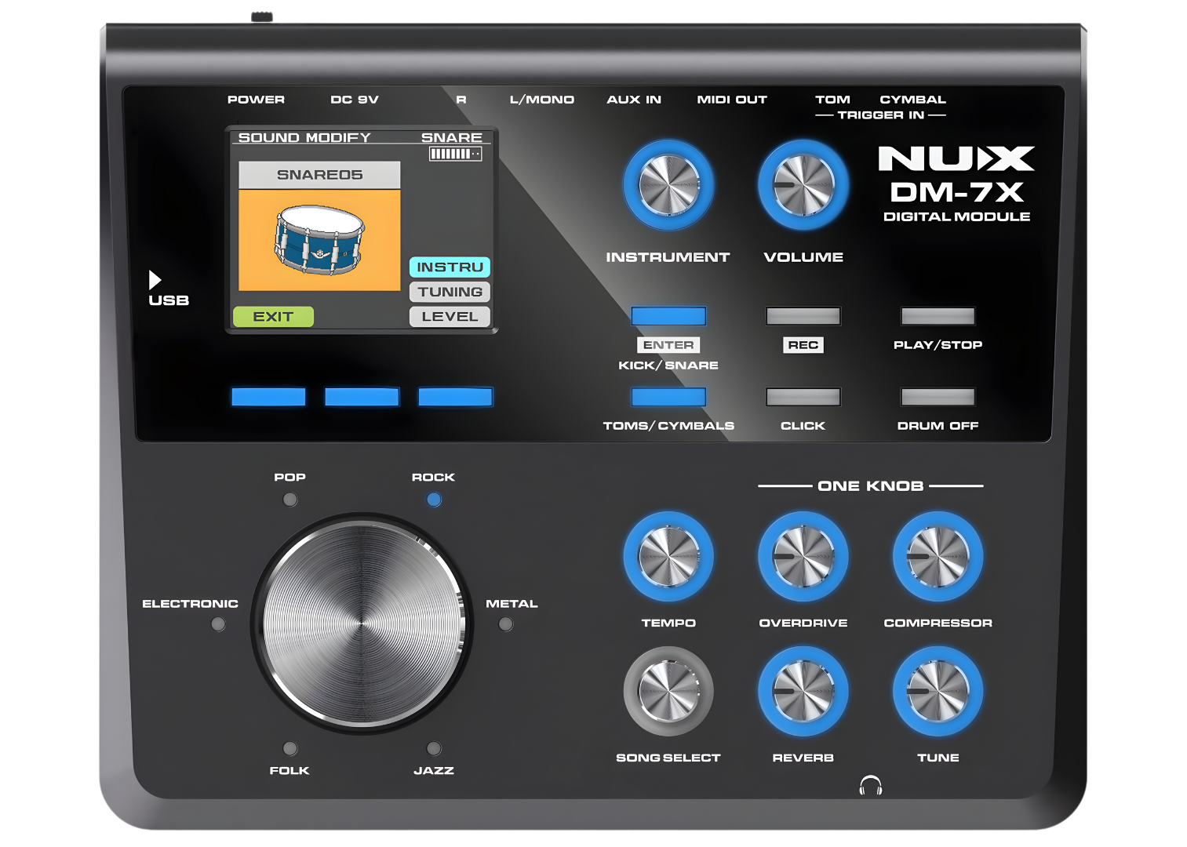Click the TOM trigger label
This screenshot has width=1187, height=847.
coord(832,100)
